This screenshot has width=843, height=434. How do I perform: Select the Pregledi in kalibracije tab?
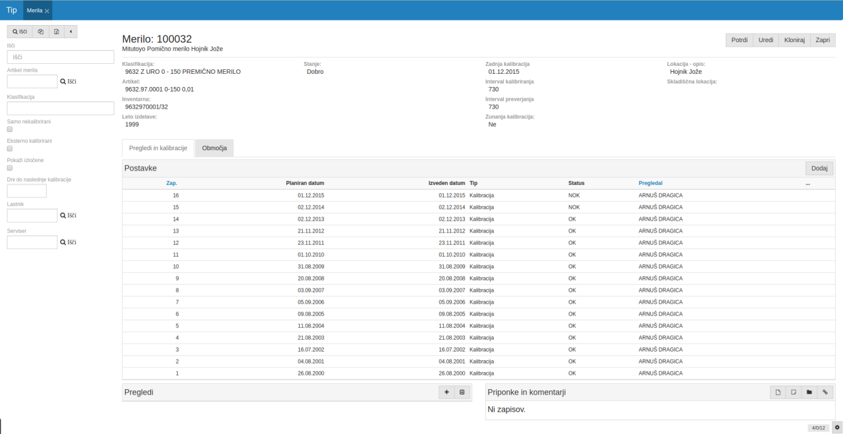click(x=158, y=148)
